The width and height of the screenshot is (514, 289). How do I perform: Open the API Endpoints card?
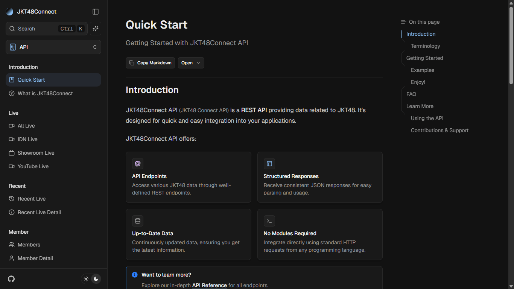(x=189, y=177)
